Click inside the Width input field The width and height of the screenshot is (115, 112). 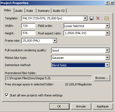point(29,26)
